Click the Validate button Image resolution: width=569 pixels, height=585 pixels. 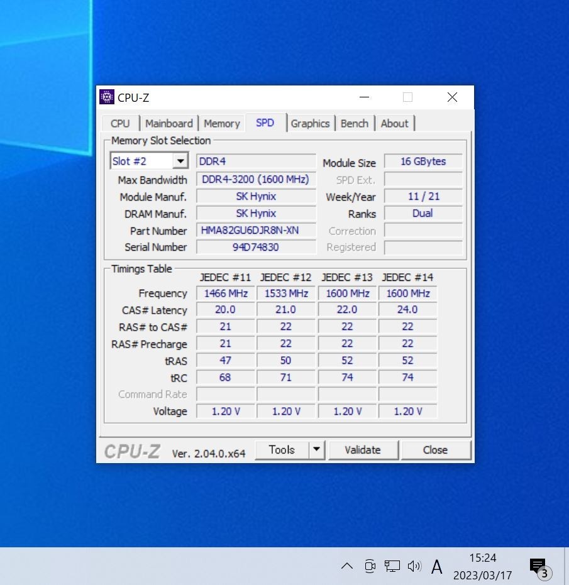tap(363, 449)
